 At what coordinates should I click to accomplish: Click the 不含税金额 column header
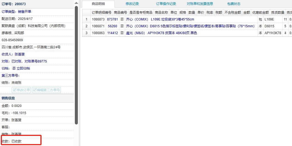point(233,13)
